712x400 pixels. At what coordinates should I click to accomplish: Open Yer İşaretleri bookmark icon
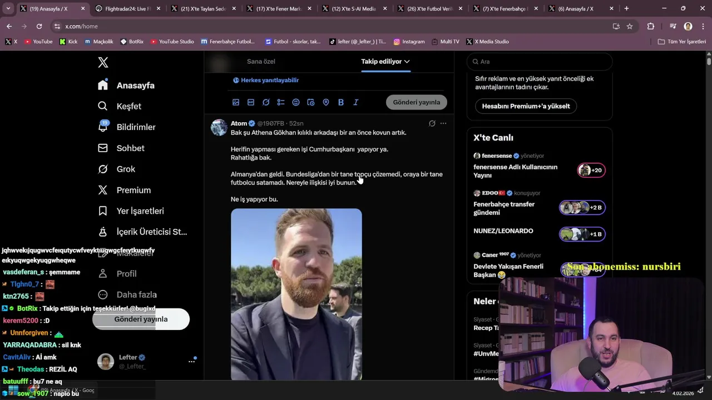coord(103,211)
